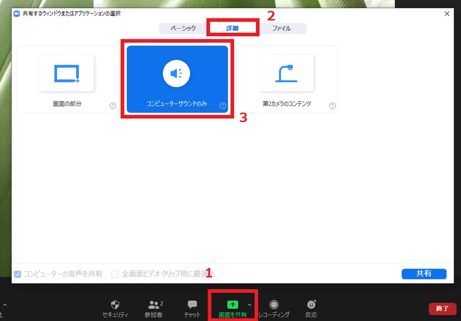Expand the screen share options chevron
This screenshot has height=321, width=461.
pyautogui.click(x=250, y=305)
